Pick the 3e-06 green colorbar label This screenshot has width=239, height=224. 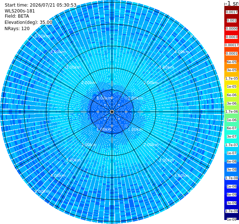[x=232, y=104]
